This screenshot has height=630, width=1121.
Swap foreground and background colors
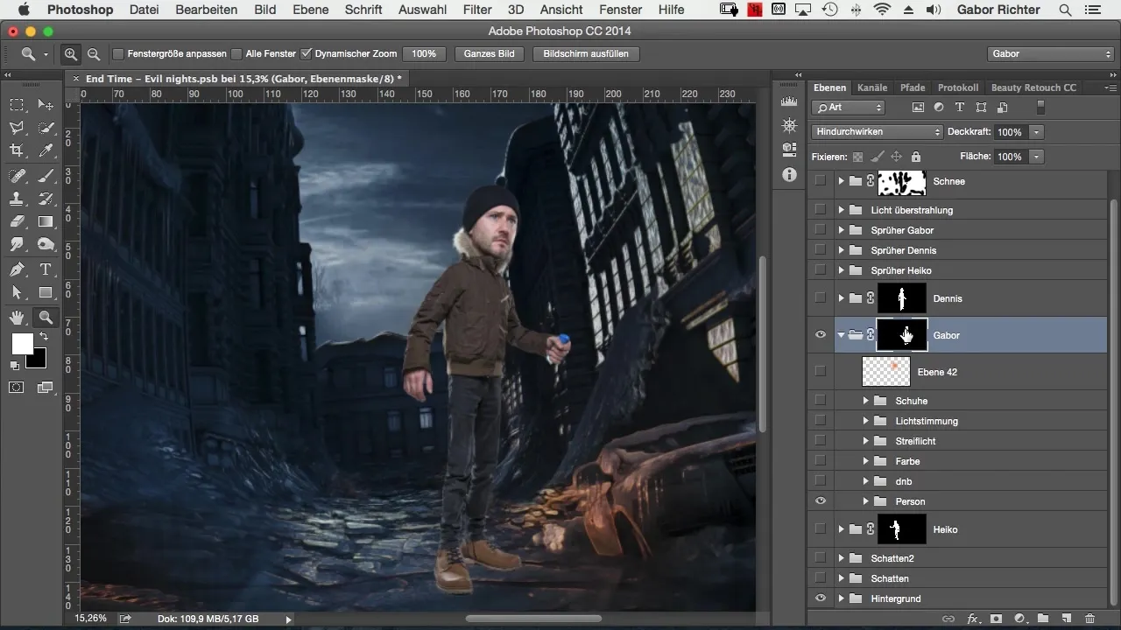tap(44, 336)
